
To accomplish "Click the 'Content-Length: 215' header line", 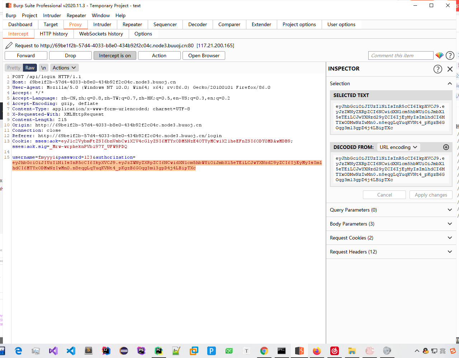I will [39, 120].
